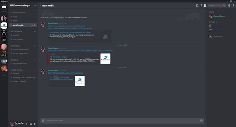Image resolution: width=236 pixels, height=127 pixels.
Task: Edit social-media channel via its gear icon
Action: 35,25
